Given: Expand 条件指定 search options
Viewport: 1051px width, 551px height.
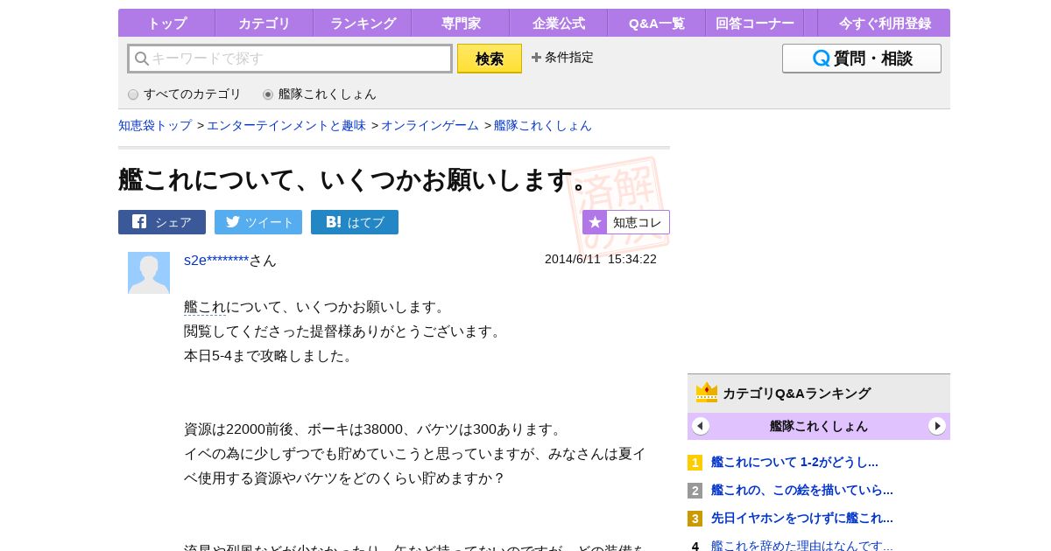Looking at the screenshot, I should click(562, 58).
